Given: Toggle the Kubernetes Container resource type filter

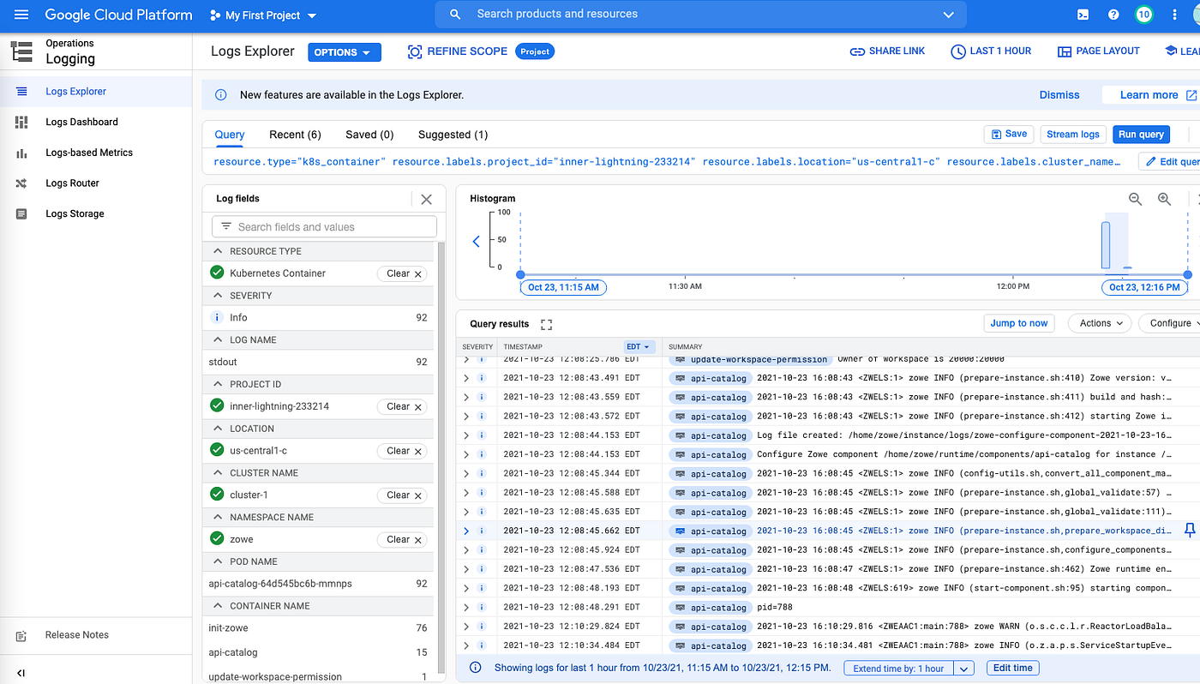Looking at the screenshot, I should coord(217,273).
